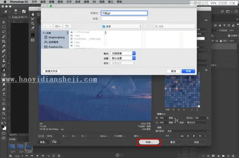
Task: Select the Magic Wand tool
Action: (x=4, y=37)
